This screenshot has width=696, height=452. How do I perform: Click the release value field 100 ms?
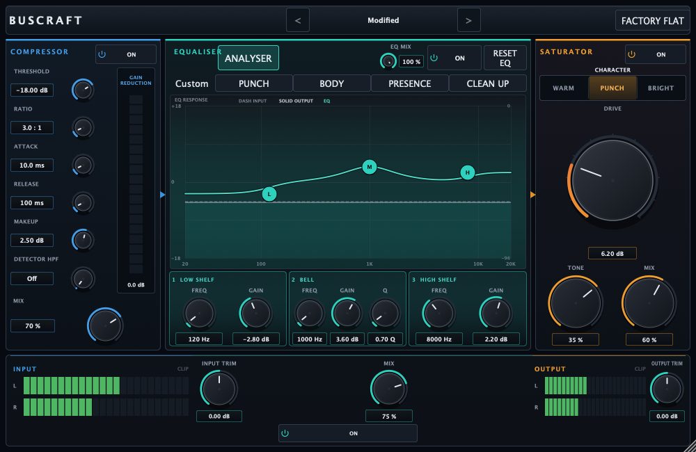32,203
